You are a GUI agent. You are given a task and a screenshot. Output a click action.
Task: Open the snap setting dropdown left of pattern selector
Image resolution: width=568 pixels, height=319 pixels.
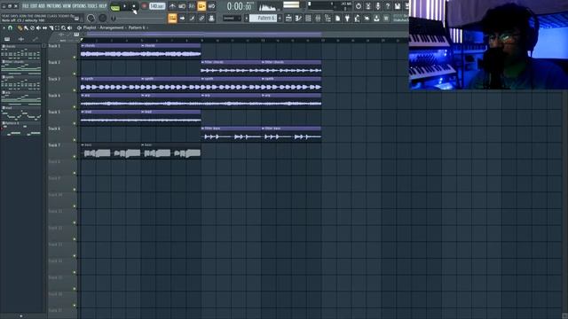click(x=232, y=18)
